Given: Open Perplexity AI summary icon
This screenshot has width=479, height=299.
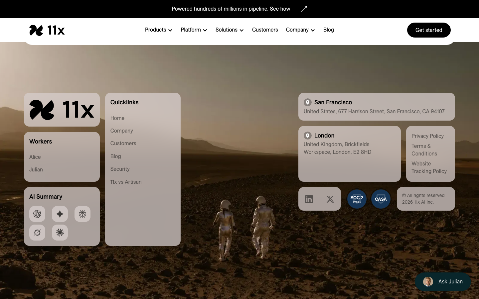Looking at the screenshot, I should click(82, 214).
